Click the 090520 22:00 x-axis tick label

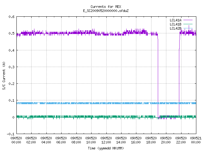181,140
